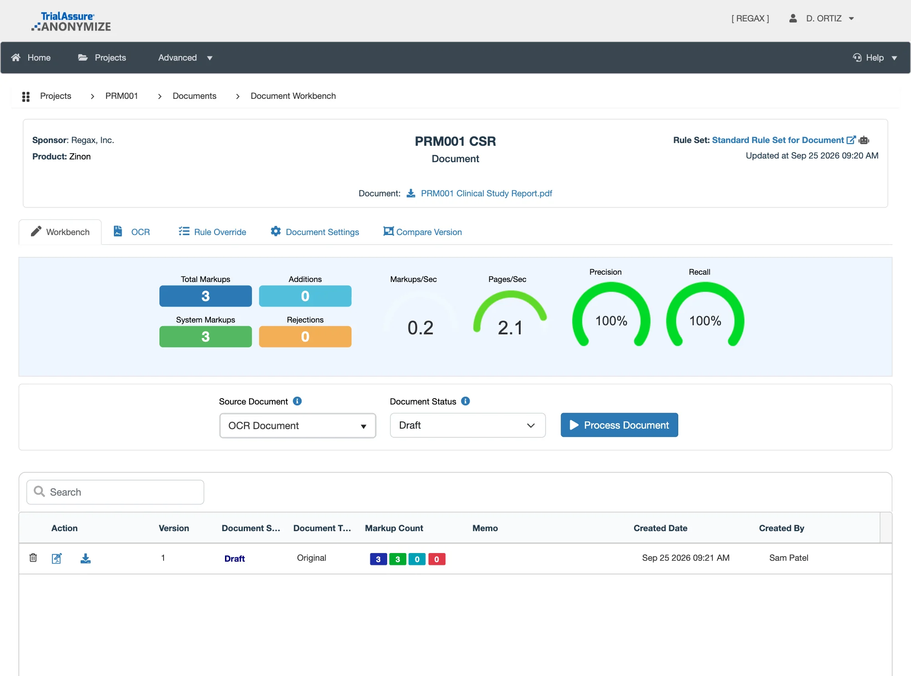Switch to the OCR tab

pos(132,231)
